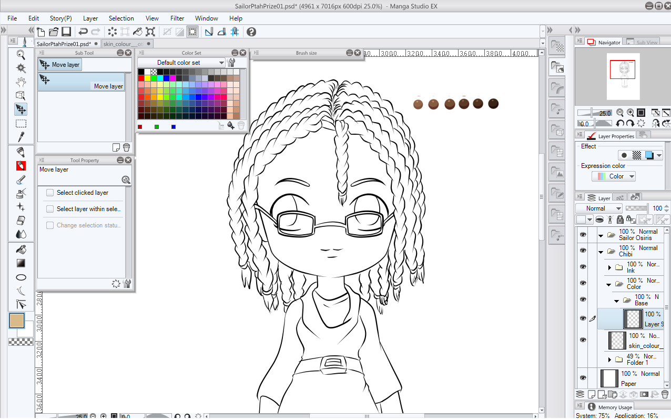Viewport: 671px width, 419px height.
Task: Toggle visibility of Layer 9
Action: [x=583, y=318]
